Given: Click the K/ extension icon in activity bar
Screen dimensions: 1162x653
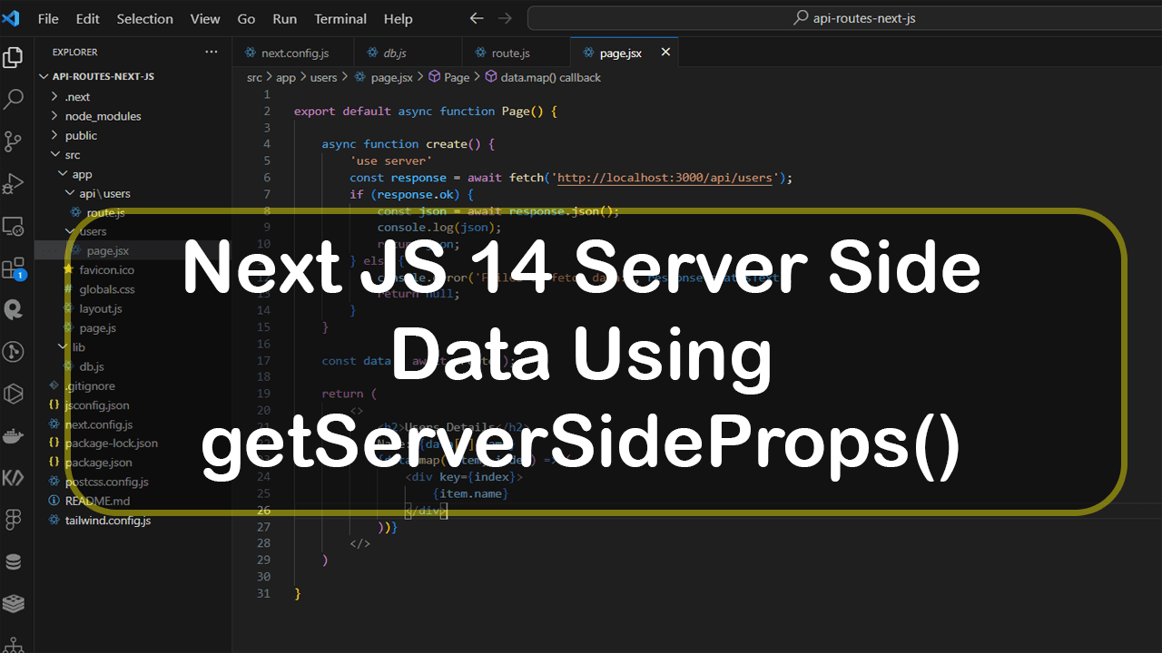Looking at the screenshot, I should [x=14, y=477].
